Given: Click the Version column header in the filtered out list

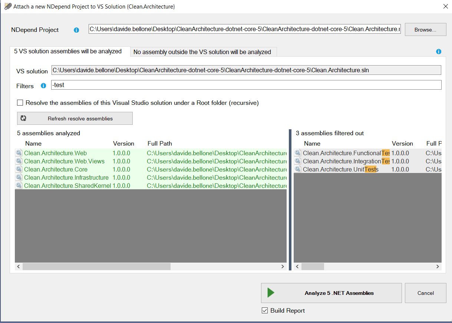Looking at the screenshot, I should pyautogui.click(x=402, y=143).
